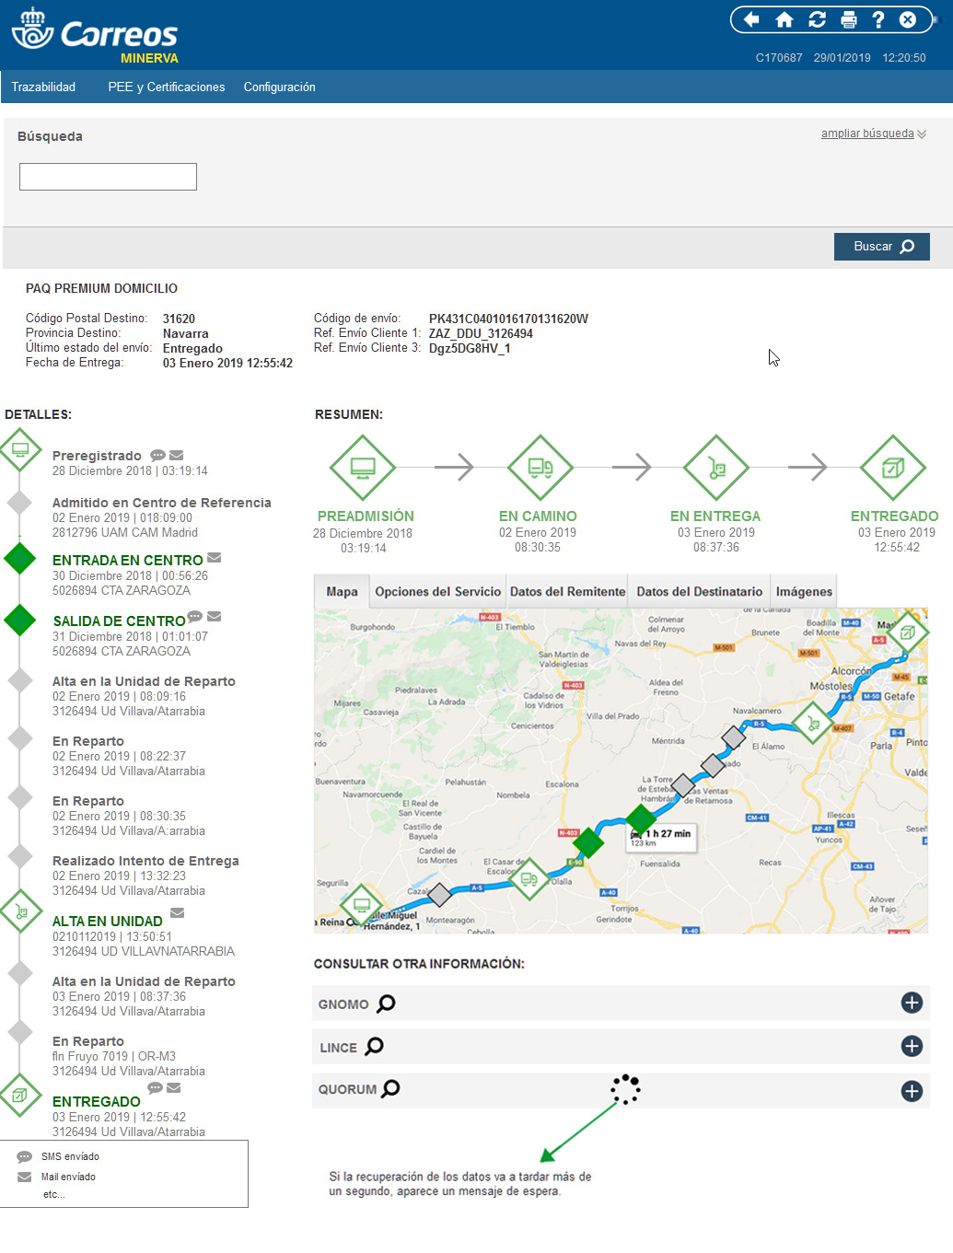Click the Buscar button
Viewport: 953px width, 1253px height.
coord(880,246)
